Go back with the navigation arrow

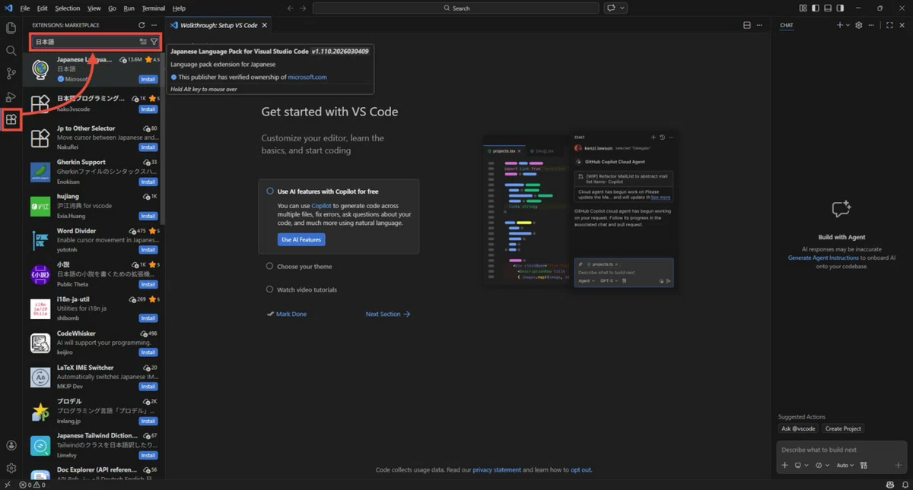click(x=291, y=8)
